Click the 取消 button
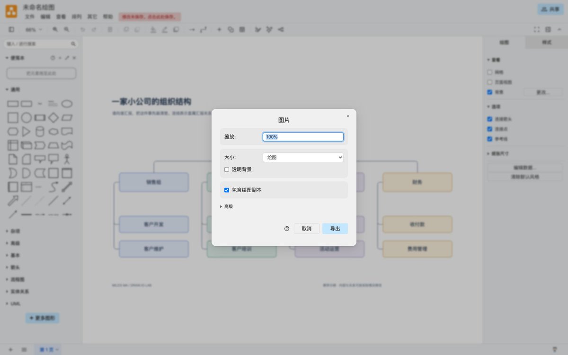Viewport: 568px width, 355px height. [x=307, y=229]
